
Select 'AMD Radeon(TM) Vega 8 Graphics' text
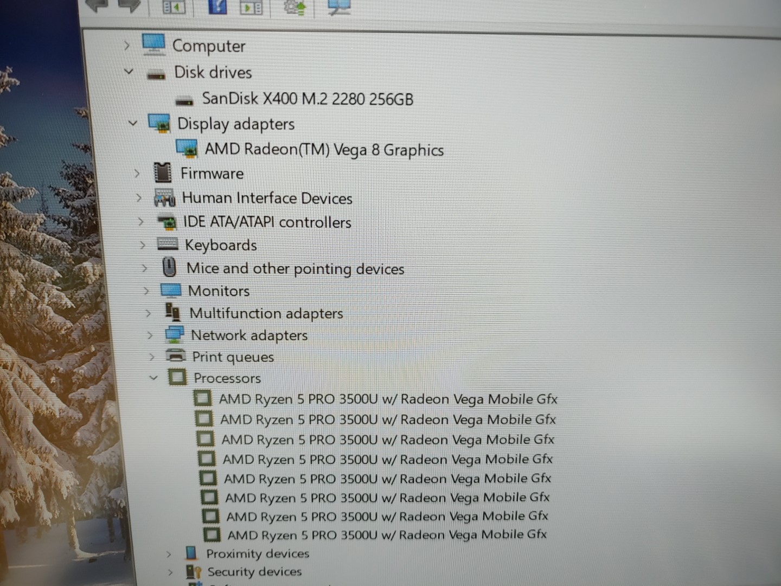pos(324,149)
